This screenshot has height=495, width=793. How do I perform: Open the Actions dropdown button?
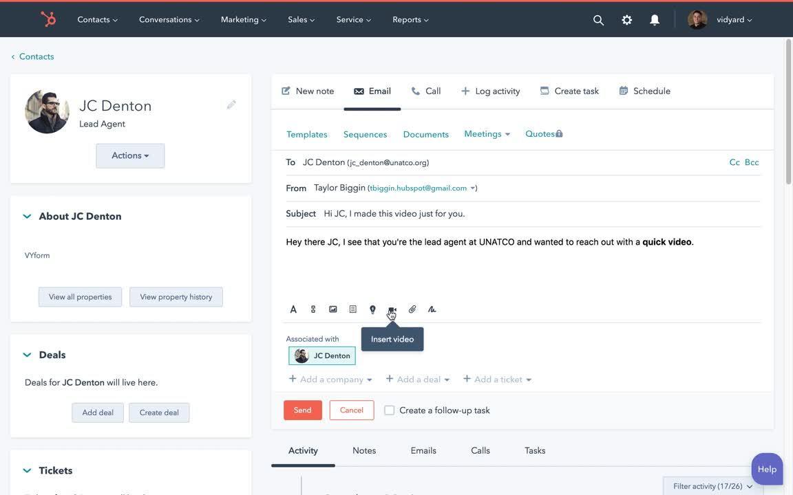pos(130,155)
